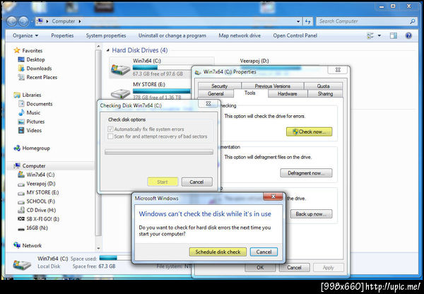Click the Schedule disk check button
Viewport: 424px width, 294px height.
pos(218,252)
